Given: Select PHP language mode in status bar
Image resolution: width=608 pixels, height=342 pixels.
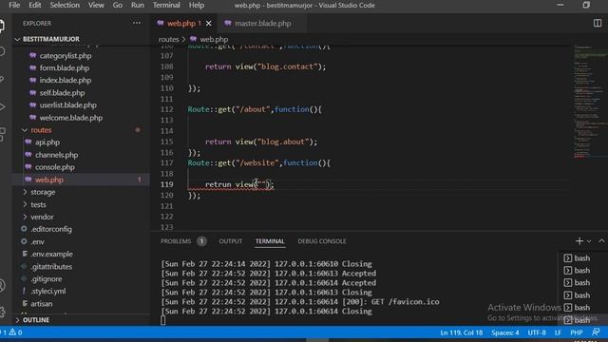Looking at the screenshot, I should [x=577, y=332].
